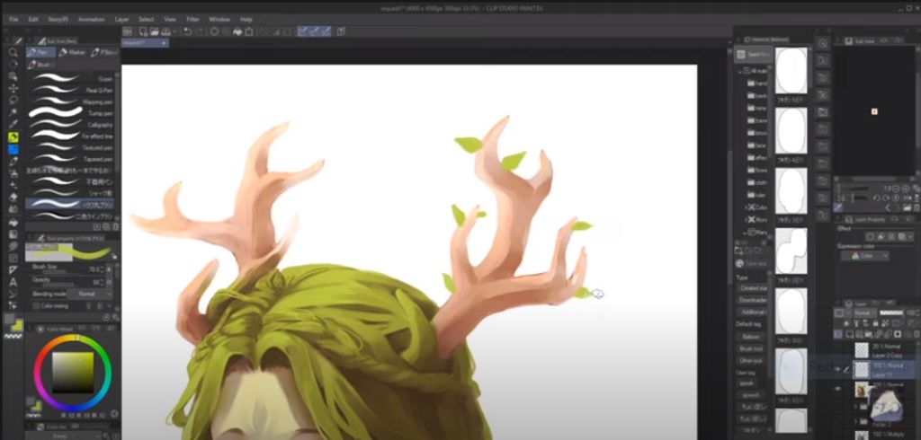This screenshot has width=921, height=440.
Task: Open the Filter menu
Action: 192,20
